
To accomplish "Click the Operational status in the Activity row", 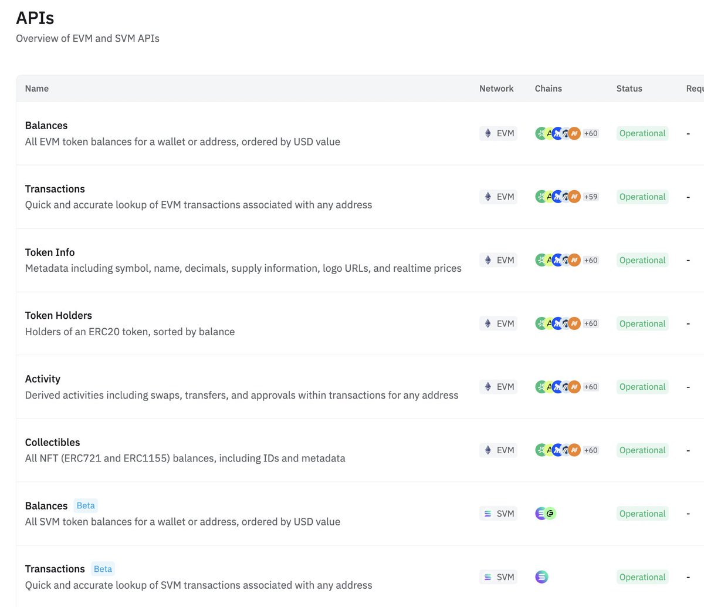I will (x=642, y=387).
